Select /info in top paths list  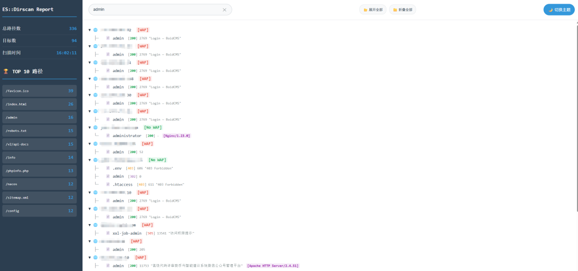(40, 157)
